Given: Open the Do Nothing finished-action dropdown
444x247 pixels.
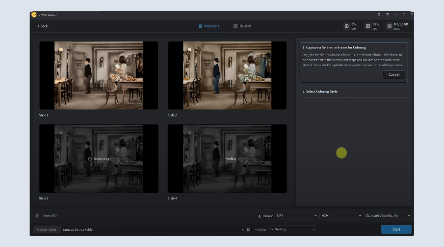Looking at the screenshot, I should pos(292,229).
